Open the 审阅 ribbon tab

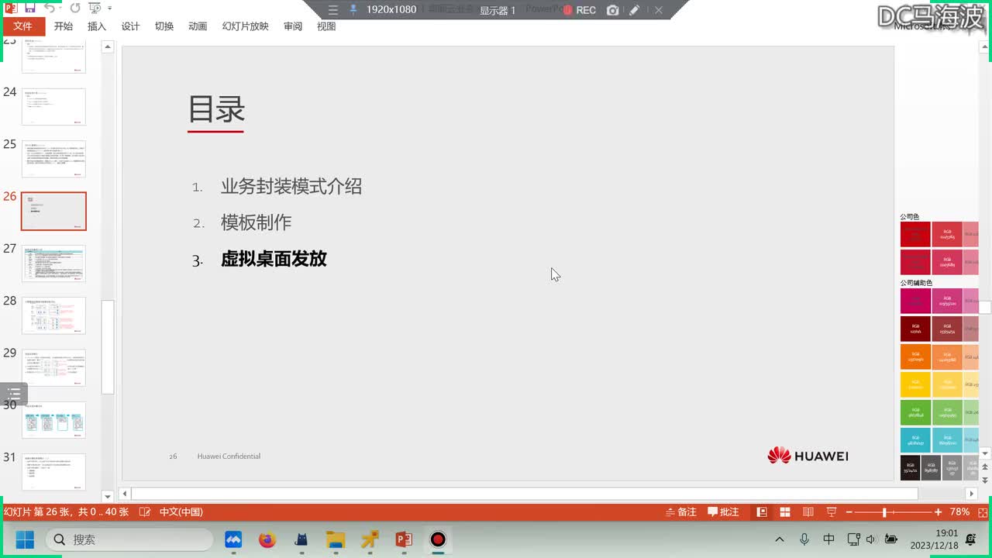tap(293, 26)
